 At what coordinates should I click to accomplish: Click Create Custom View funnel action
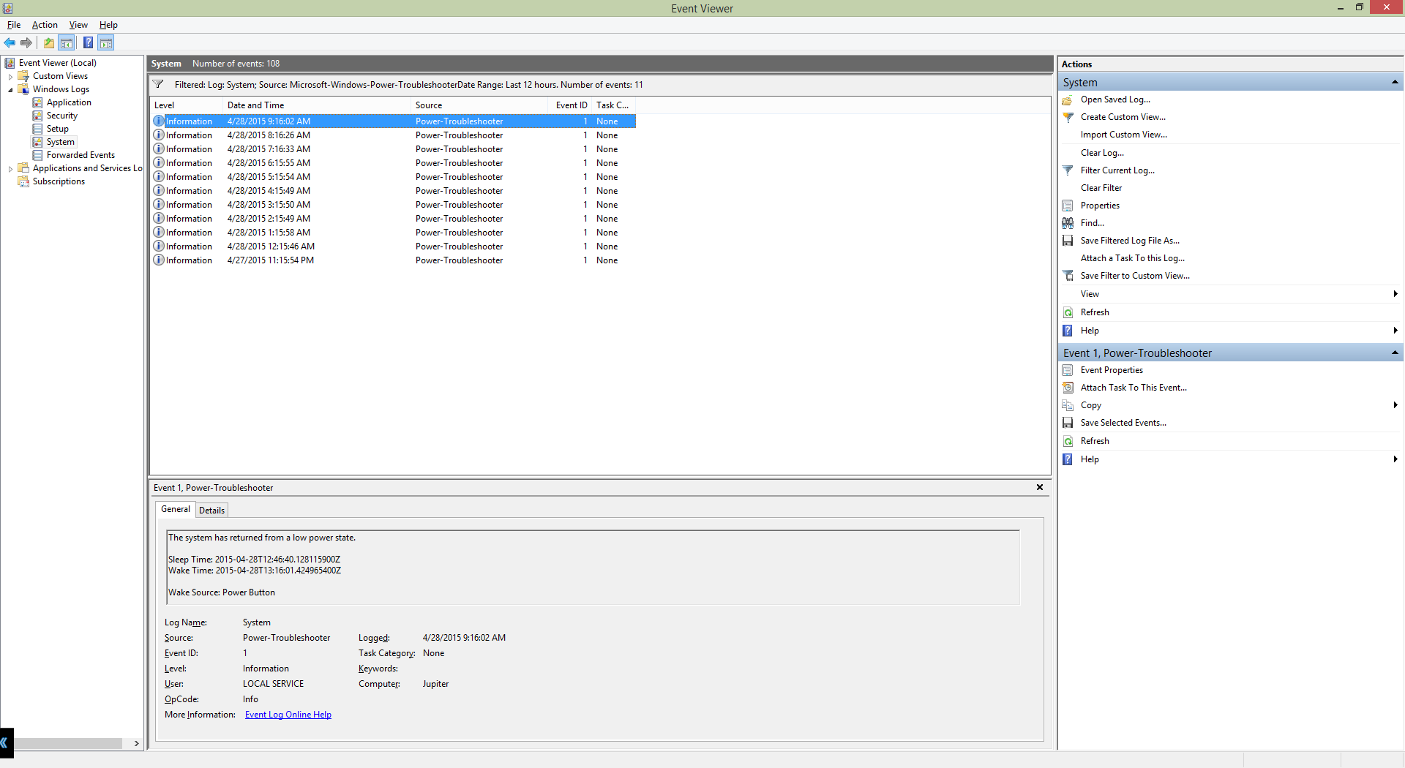[1123, 117]
